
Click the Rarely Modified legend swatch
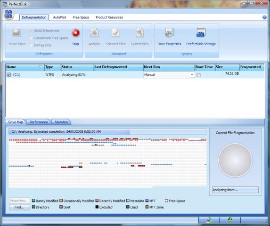tap(33, 201)
